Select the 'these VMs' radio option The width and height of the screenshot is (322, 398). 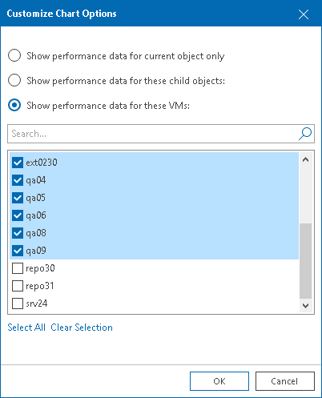[14, 105]
